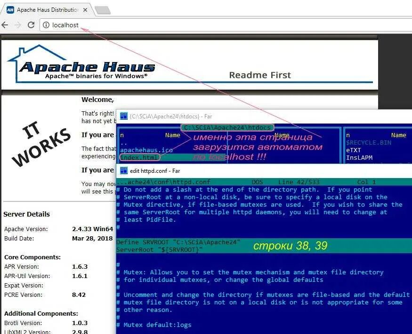This screenshot has height=334, width=412.
Task: Click the 'DOS' status entry in editor
Action: pos(257,182)
